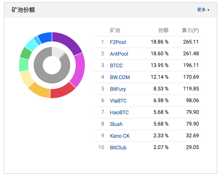The width and height of the screenshot is (221, 178).
Task: Click the pale yellow donut chart segment
Action: click(x=26, y=78)
